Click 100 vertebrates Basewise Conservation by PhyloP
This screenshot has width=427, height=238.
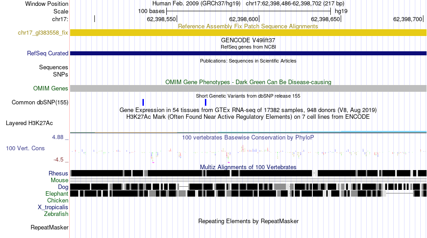coord(248,138)
